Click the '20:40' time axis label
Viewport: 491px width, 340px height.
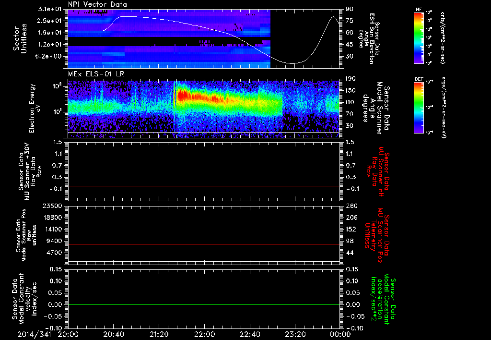(x=113, y=334)
